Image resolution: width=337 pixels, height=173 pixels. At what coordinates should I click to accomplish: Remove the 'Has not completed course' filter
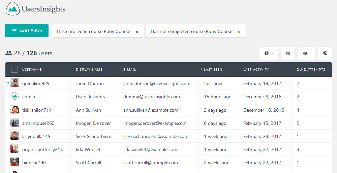coord(239,32)
